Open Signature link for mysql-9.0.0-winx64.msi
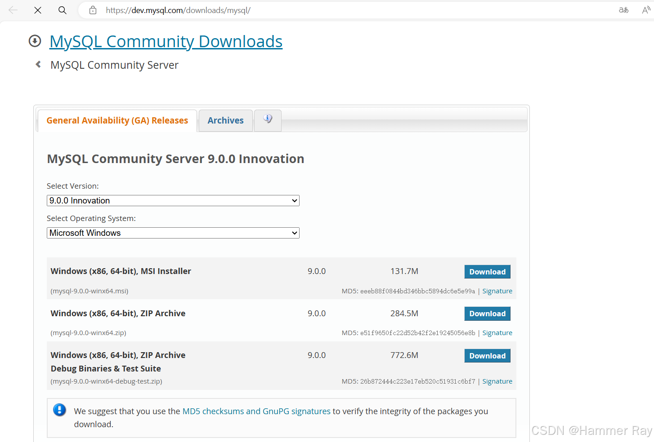This screenshot has width=654, height=442. (x=497, y=291)
